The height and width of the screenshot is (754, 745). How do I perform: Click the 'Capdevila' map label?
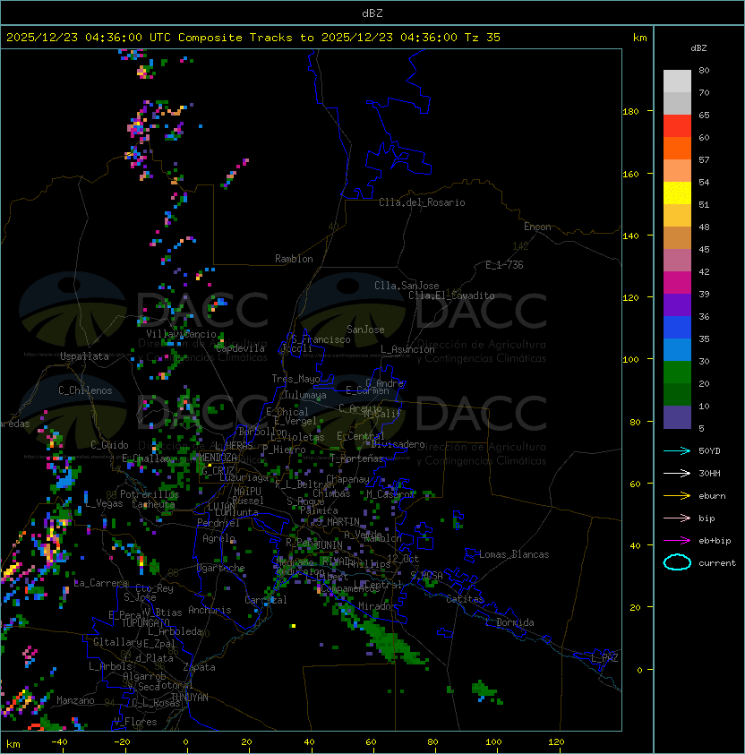tap(240, 348)
